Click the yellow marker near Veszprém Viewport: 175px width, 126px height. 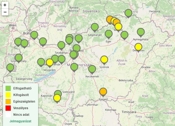point(50,62)
